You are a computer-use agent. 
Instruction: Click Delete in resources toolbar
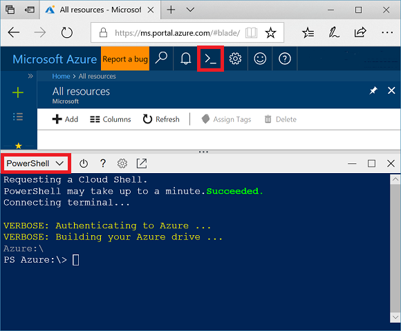(x=281, y=119)
